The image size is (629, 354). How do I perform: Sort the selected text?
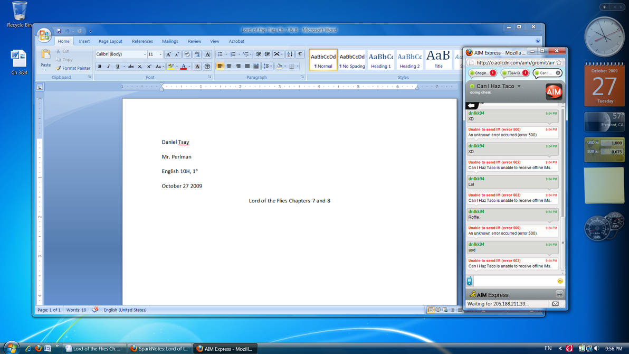click(x=290, y=54)
